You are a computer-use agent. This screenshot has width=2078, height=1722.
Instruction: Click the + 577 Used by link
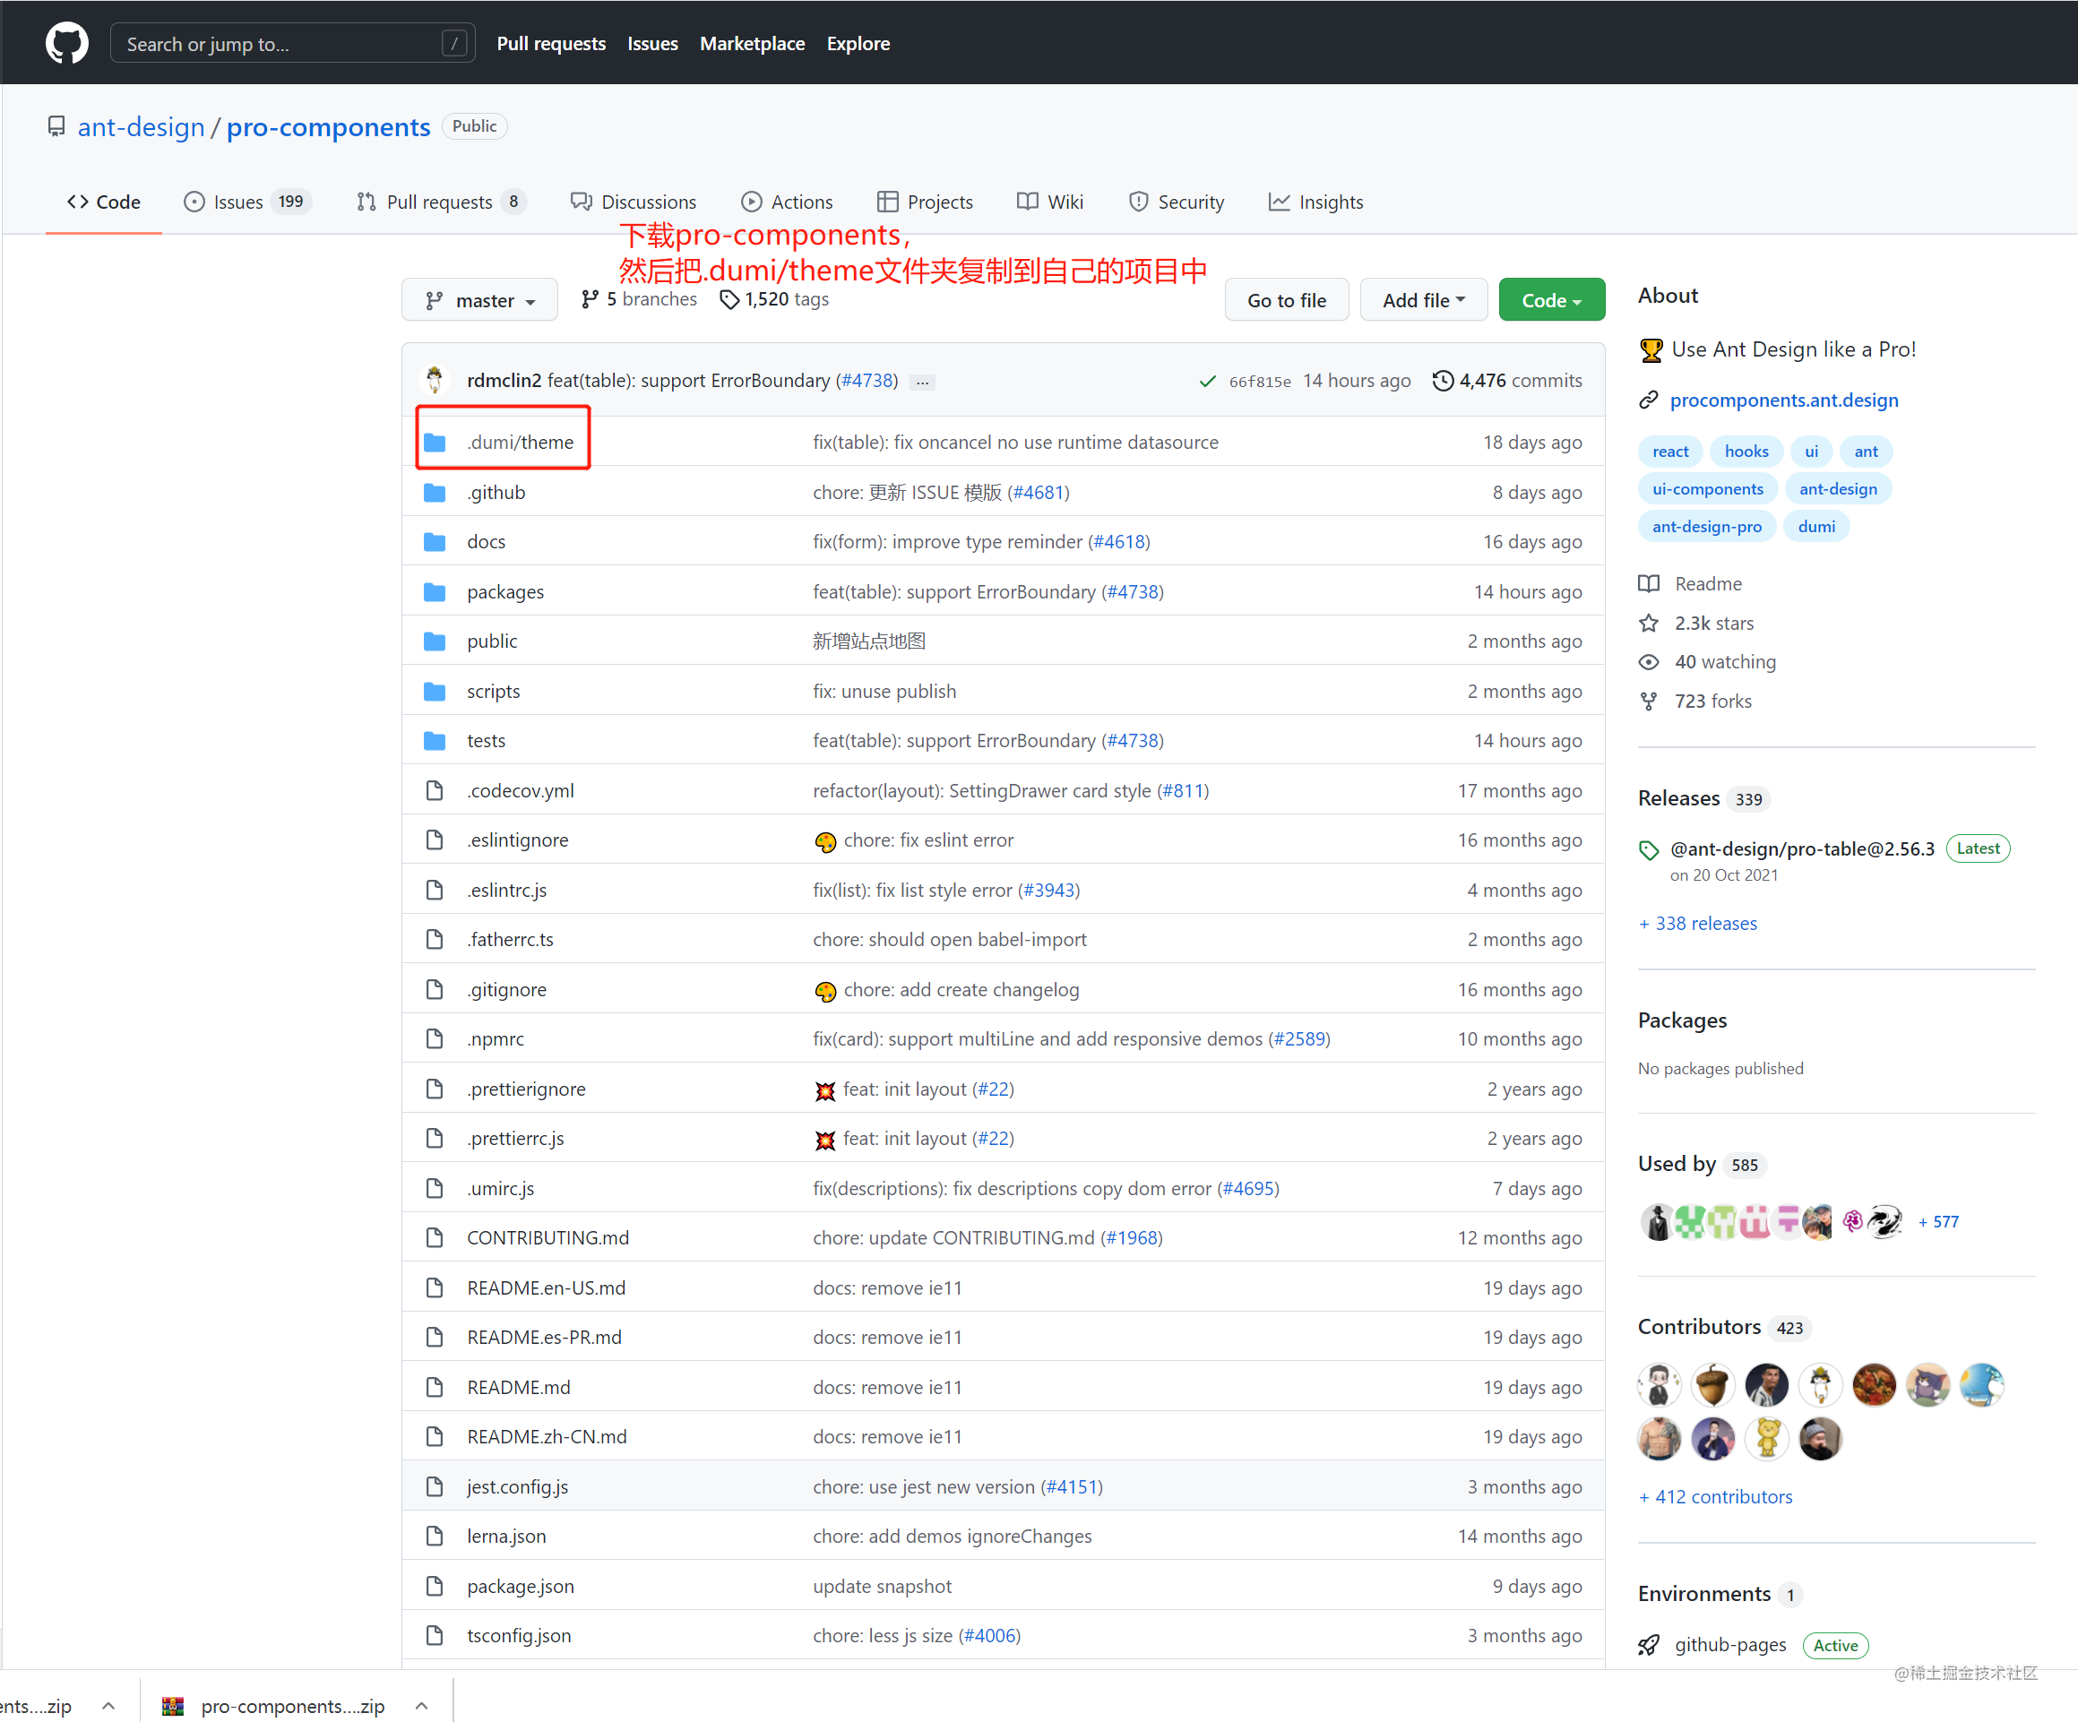click(x=1938, y=1221)
